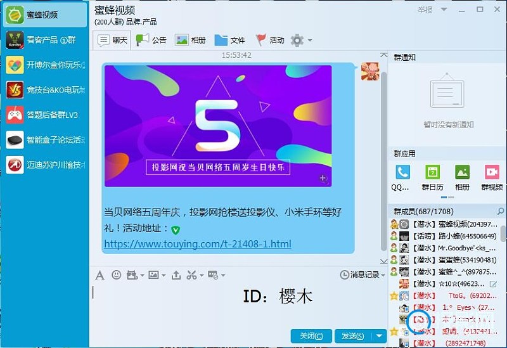Open the 看客产品 ①群 conversation
The height and width of the screenshot is (348, 507).
pos(44,40)
